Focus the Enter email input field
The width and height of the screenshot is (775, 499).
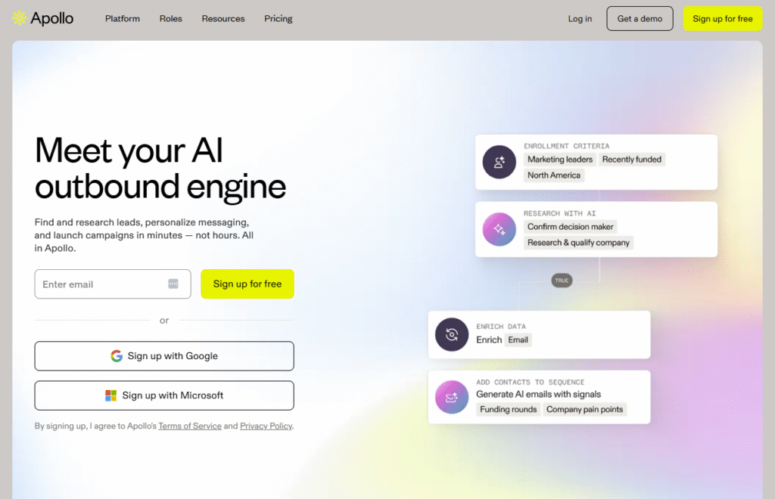[113, 284]
